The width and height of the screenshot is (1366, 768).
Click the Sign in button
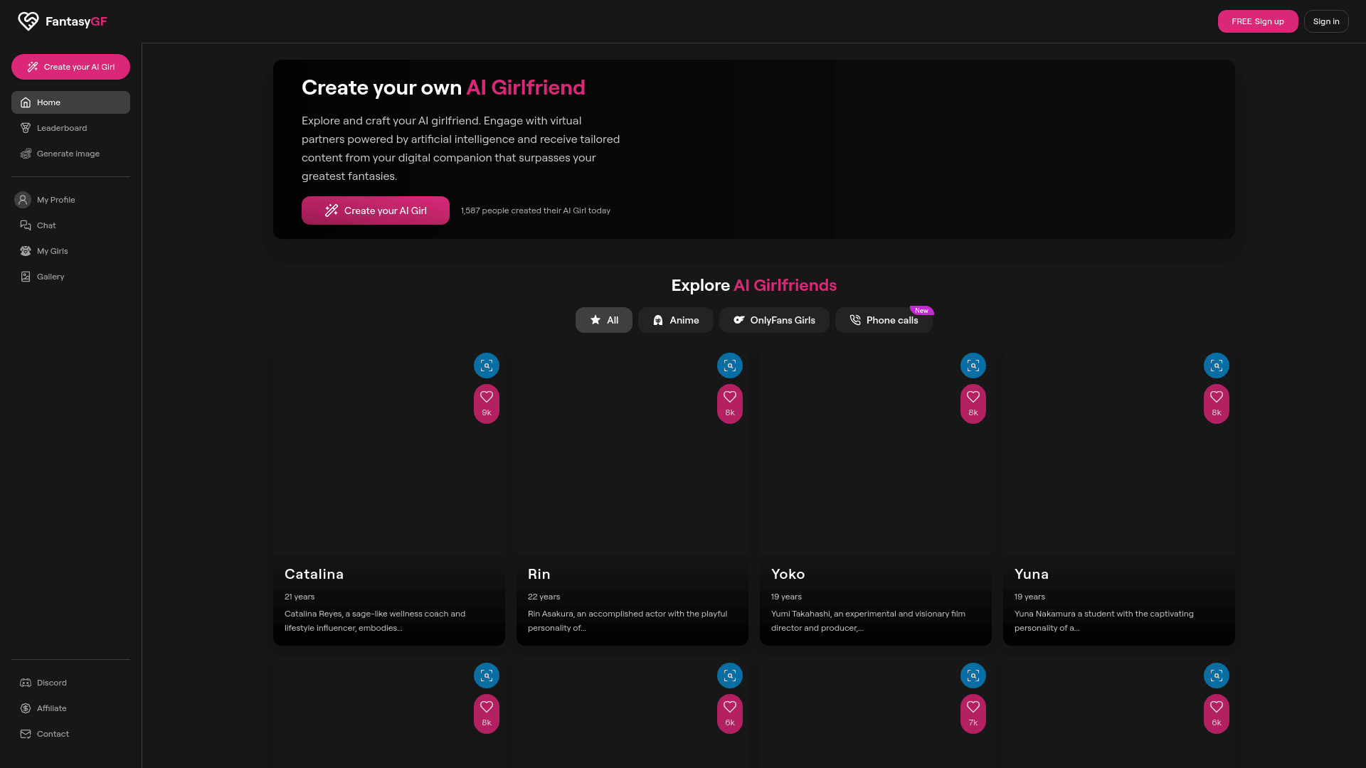click(x=1325, y=21)
